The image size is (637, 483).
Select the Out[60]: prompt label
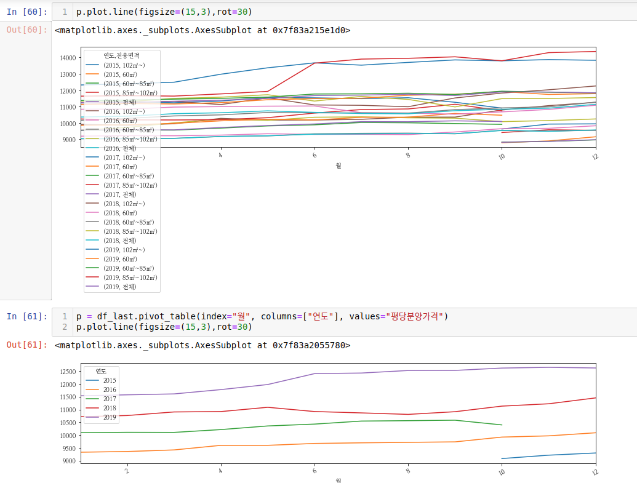coord(27,30)
